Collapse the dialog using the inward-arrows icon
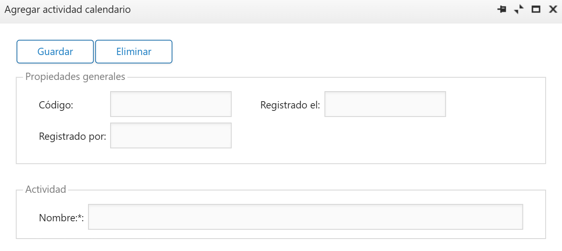The width and height of the screenshot is (562, 251). point(519,9)
